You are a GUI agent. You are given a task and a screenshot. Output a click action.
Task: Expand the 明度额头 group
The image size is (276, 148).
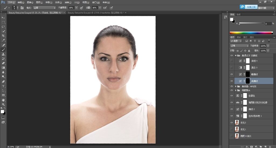pos(236,90)
